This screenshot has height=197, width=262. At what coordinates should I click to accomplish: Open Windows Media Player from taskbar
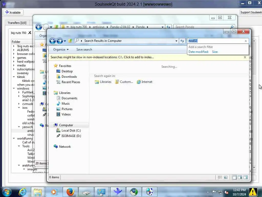[54, 192]
